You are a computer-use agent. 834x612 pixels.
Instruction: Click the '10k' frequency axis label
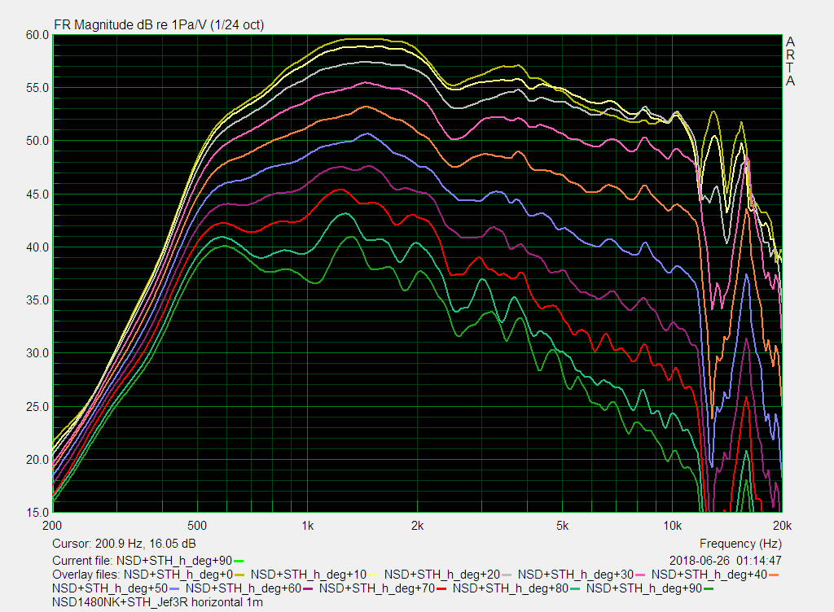[672, 526]
